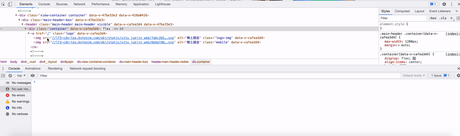
Task: Select the No messages sidebar filter
Action: pos(16,83)
